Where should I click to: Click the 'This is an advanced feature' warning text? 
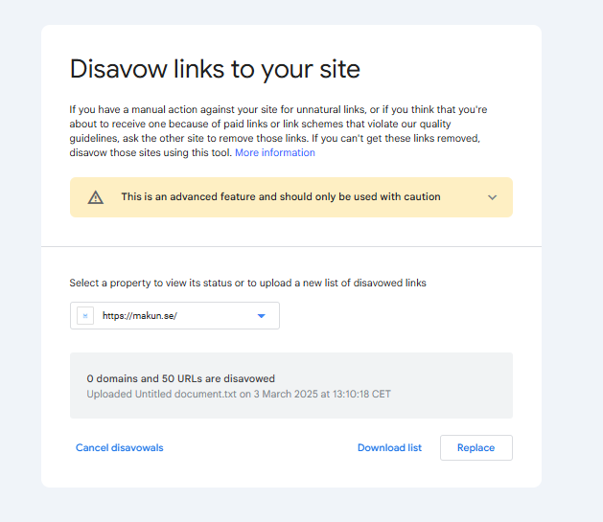280,197
